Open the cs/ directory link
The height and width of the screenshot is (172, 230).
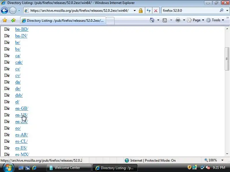18,69
